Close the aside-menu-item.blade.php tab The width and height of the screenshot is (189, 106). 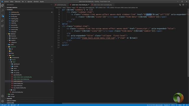[x=89, y=5]
